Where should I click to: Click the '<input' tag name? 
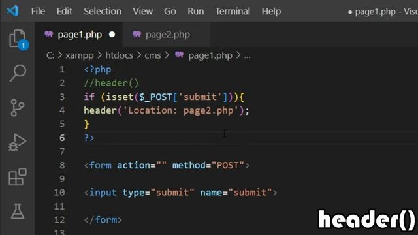pyautogui.click(x=100, y=193)
